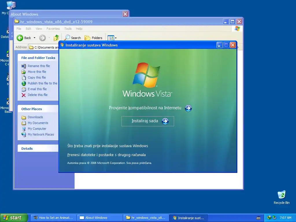Go up one folder level
The width and height of the screenshot is (296, 222).
pos(56,38)
